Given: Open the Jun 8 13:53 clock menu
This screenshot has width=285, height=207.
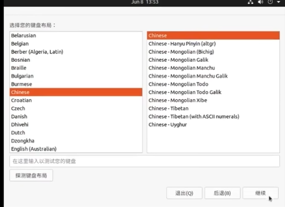Looking at the screenshot, I should (145, 2).
